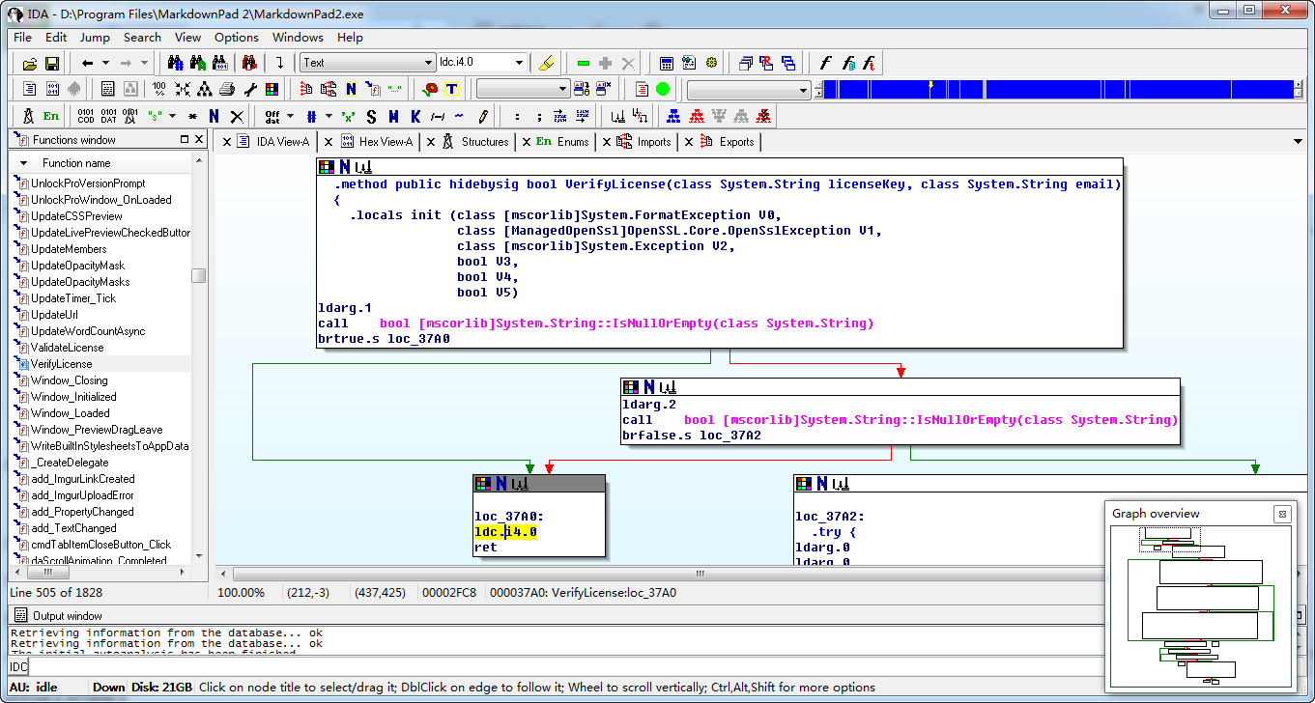1315x703 pixels.
Task: Switch to the Imports tab
Action: point(653,142)
